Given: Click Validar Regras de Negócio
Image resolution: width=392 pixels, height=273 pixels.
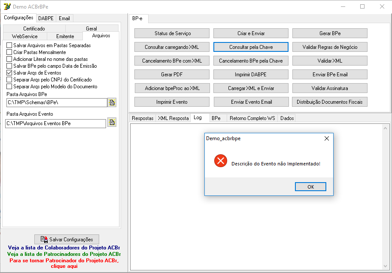Looking at the screenshot, I should 330,47.
